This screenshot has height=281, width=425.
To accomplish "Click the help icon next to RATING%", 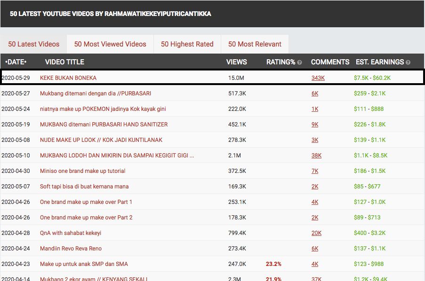I will pyautogui.click(x=299, y=62).
